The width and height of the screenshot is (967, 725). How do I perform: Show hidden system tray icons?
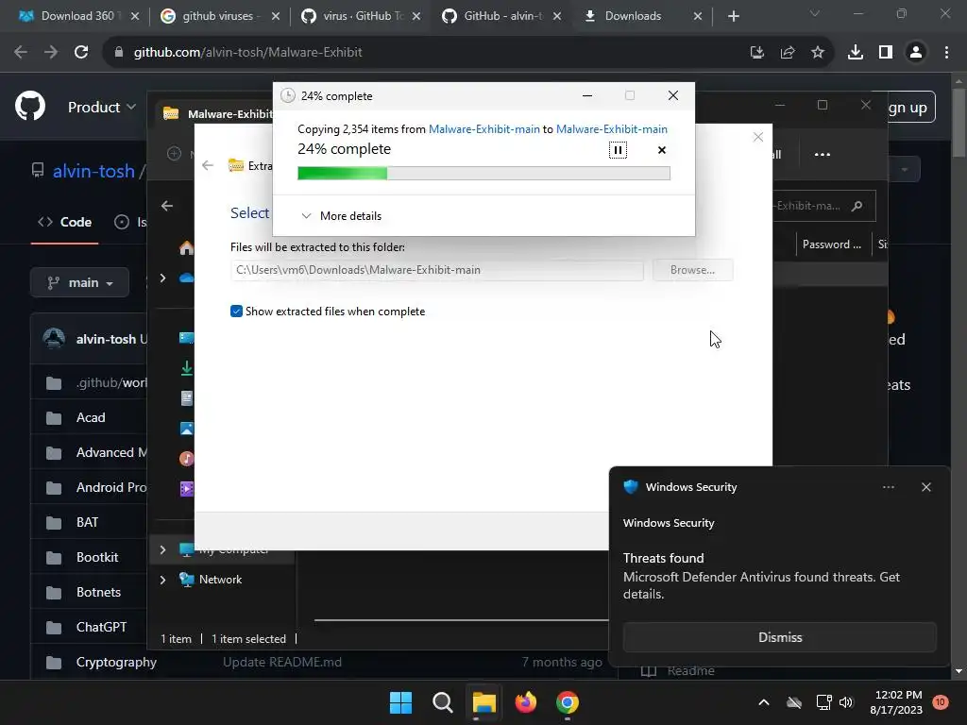click(x=763, y=702)
